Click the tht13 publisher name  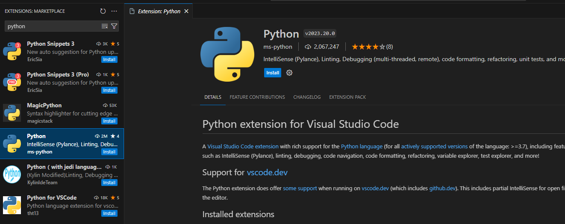tap(33, 213)
